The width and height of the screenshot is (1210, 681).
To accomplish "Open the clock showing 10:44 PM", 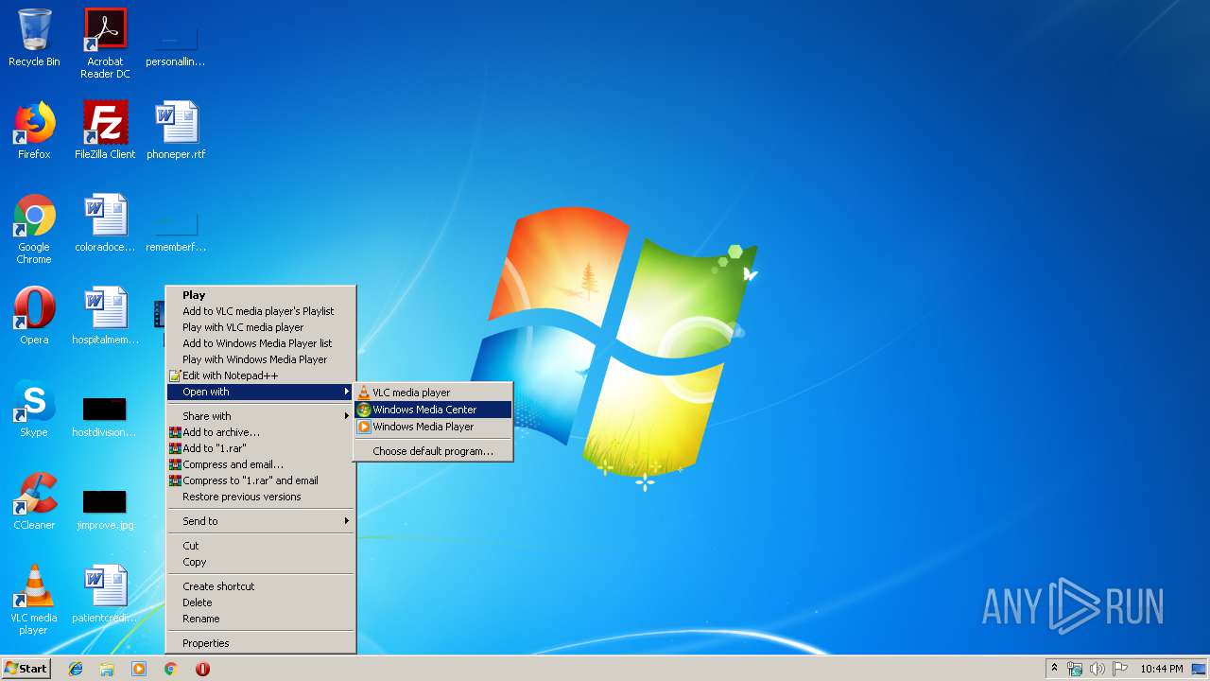I will point(1162,669).
